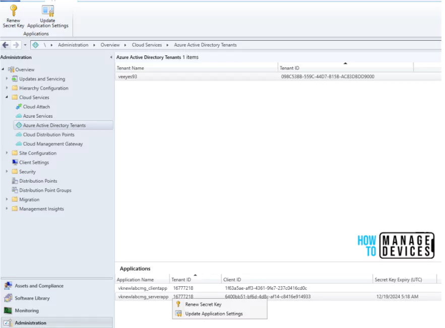The height and width of the screenshot is (328, 445).
Task: Select Management Insights folder icon
Action: (x=15, y=208)
